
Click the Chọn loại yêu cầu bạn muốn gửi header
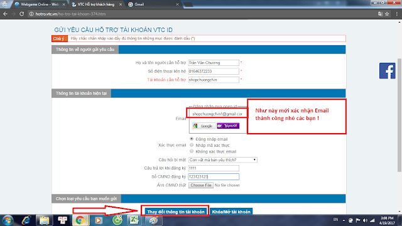pos(86,198)
